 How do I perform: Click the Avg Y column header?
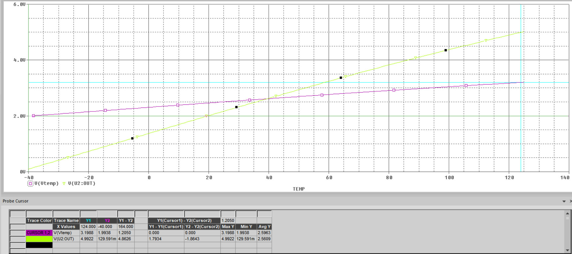(264, 227)
